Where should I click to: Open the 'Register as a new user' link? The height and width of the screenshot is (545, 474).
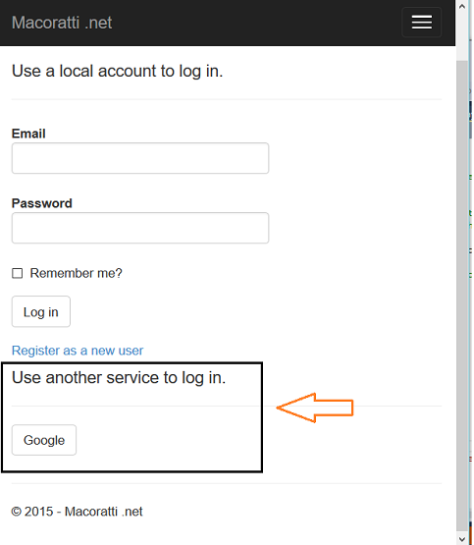78,351
